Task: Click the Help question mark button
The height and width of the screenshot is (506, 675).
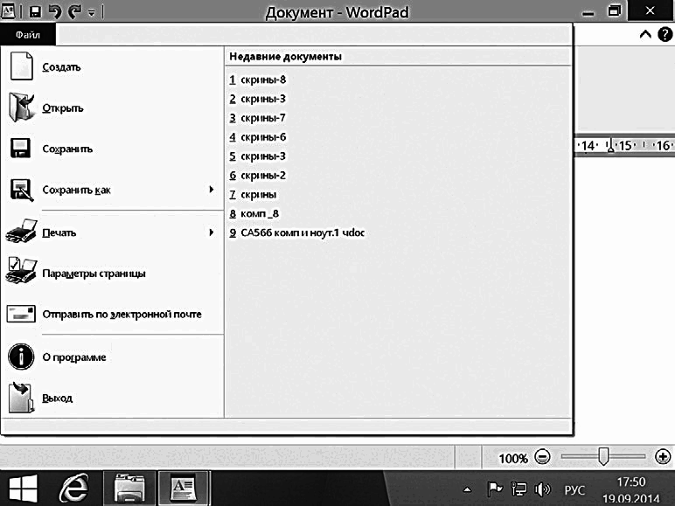Action: pyautogui.click(x=665, y=34)
